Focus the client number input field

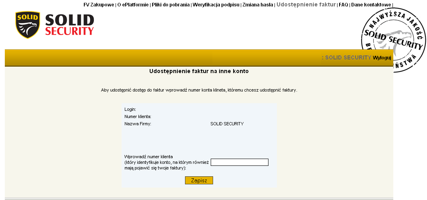pos(240,162)
